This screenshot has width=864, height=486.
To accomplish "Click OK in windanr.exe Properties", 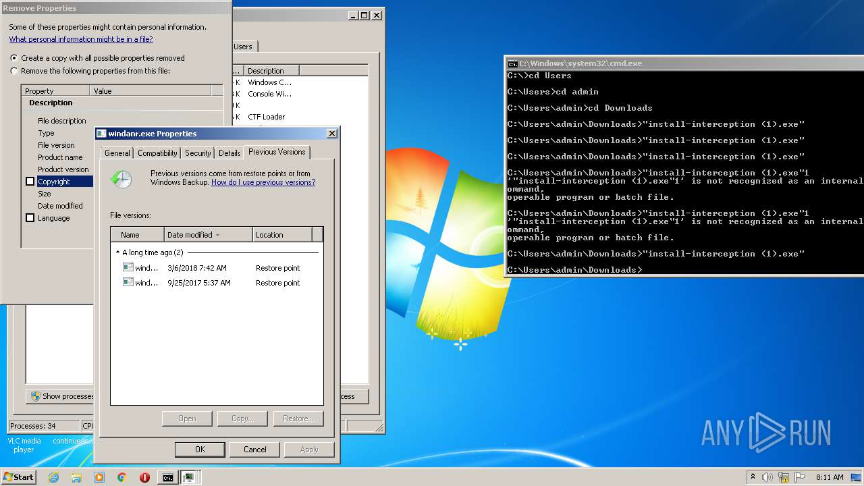I will click(200, 450).
